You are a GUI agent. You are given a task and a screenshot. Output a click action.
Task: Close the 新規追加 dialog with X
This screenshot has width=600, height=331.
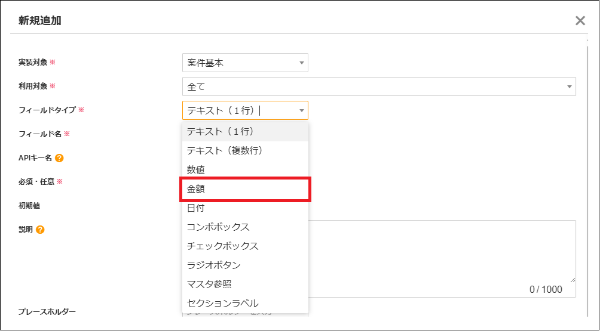coord(580,21)
